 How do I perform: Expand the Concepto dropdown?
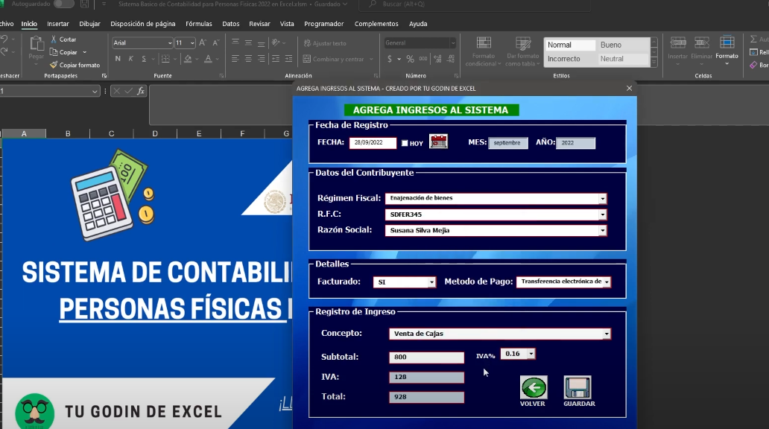[x=607, y=334]
